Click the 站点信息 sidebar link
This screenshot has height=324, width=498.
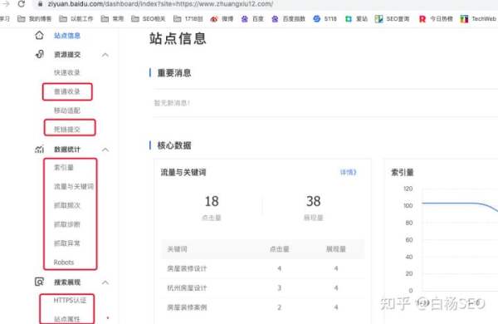pyautogui.click(x=67, y=36)
